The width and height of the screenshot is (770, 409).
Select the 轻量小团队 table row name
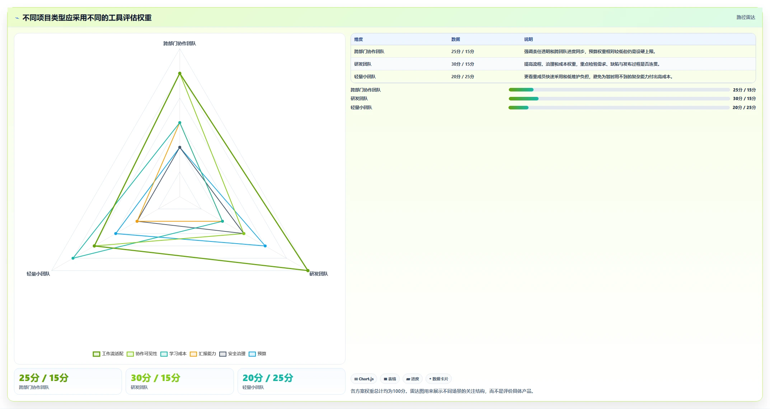pos(365,77)
